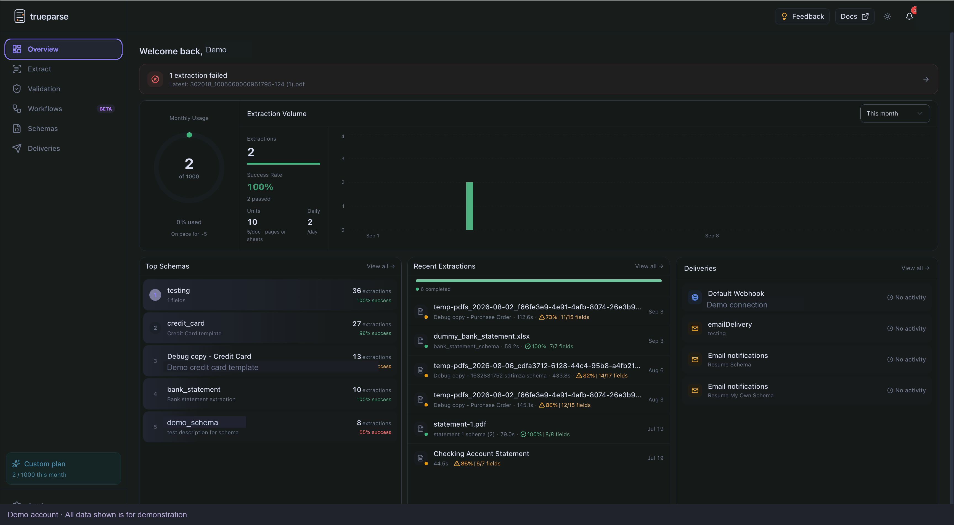Screen dimensions: 954x525
Task: Open the Schemas section
Action: (63, 128)
